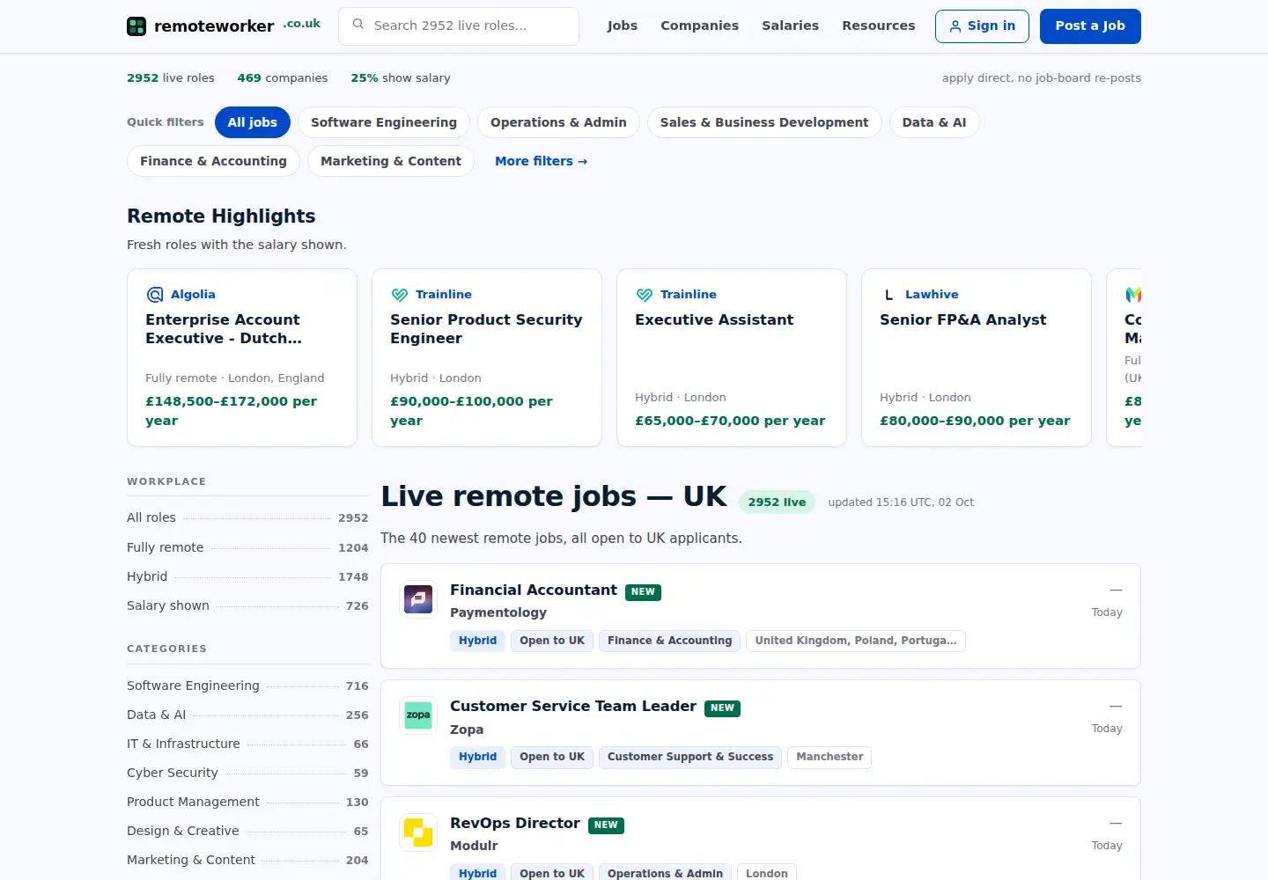
Task: Click the Post a Job button
Action: pos(1090,26)
